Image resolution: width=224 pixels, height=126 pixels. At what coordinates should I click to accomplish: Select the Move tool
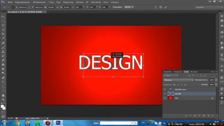point(3,17)
